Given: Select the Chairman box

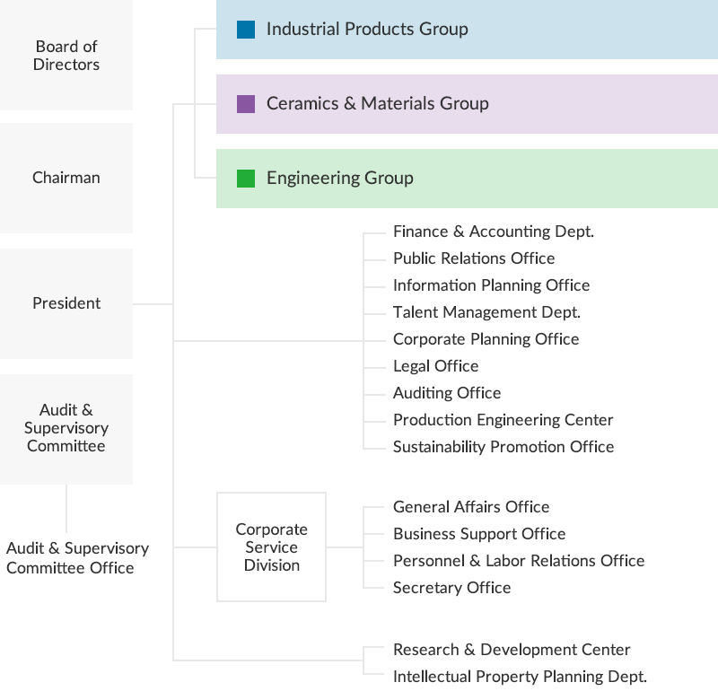Looking at the screenshot, I should [66, 178].
